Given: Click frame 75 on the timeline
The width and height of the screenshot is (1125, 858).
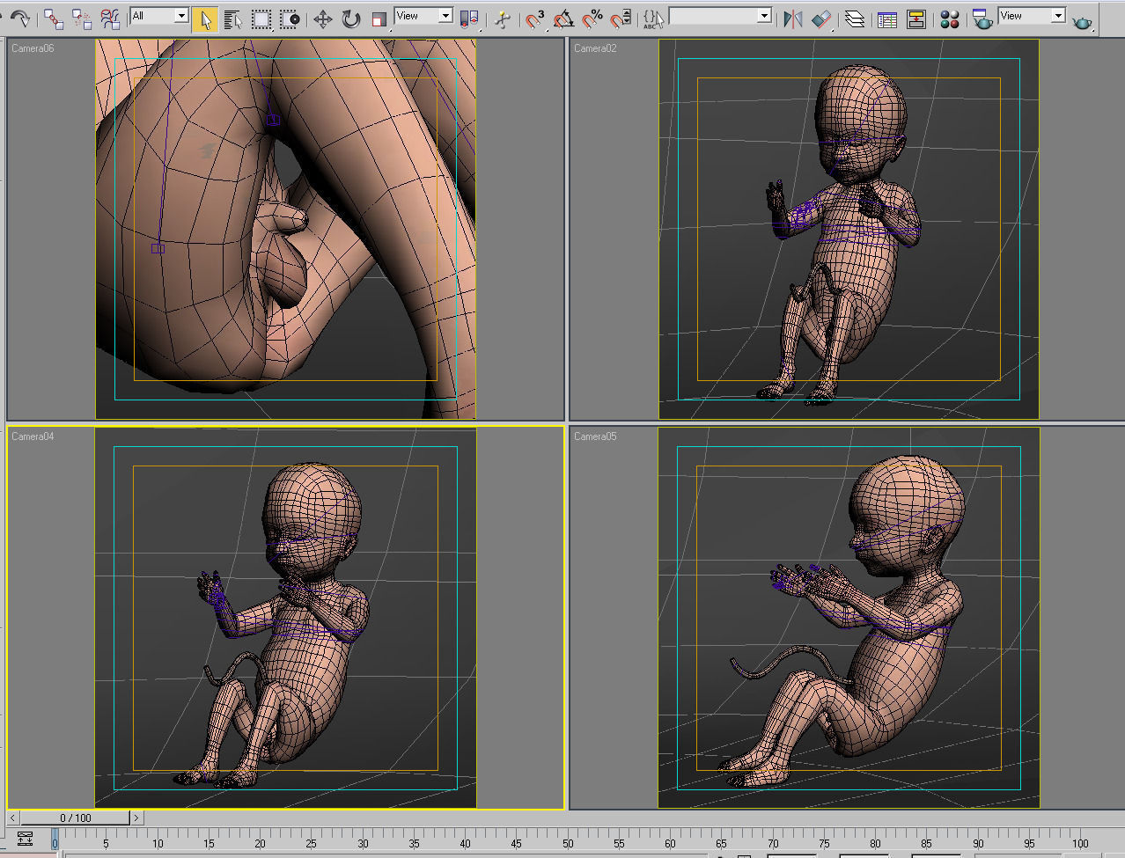Looking at the screenshot, I should point(824,843).
